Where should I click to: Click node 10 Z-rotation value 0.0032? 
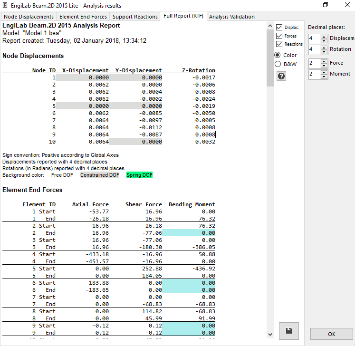(205, 142)
